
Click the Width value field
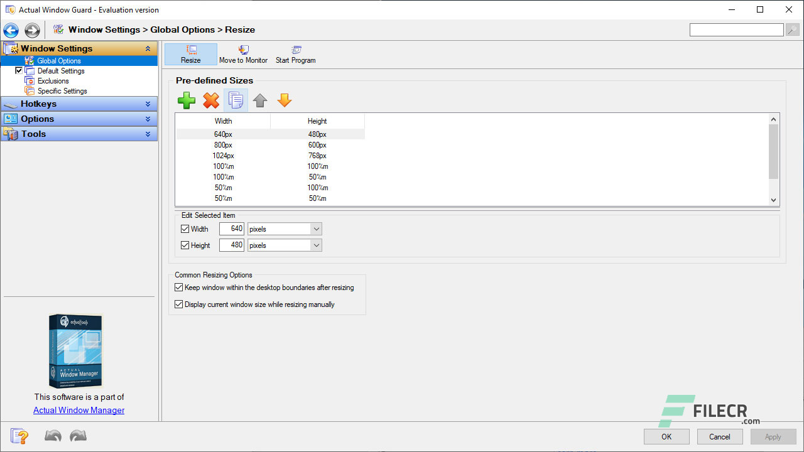(232, 229)
